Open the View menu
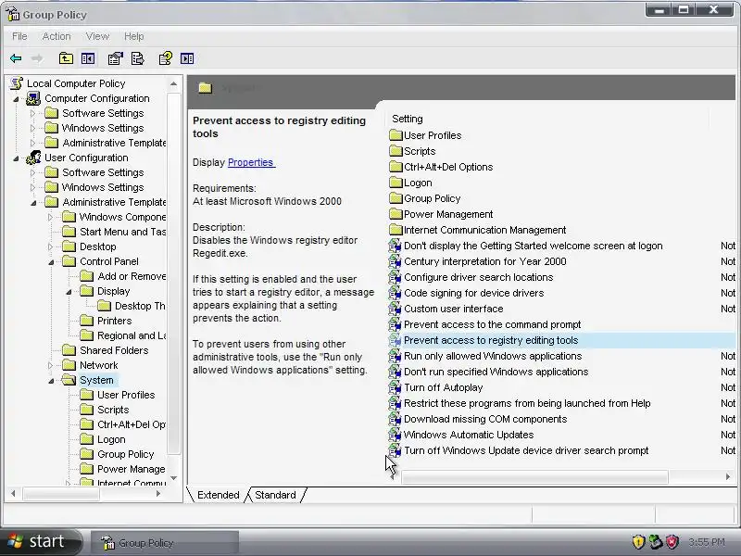Viewport: 741px width, 556px height. tap(97, 36)
